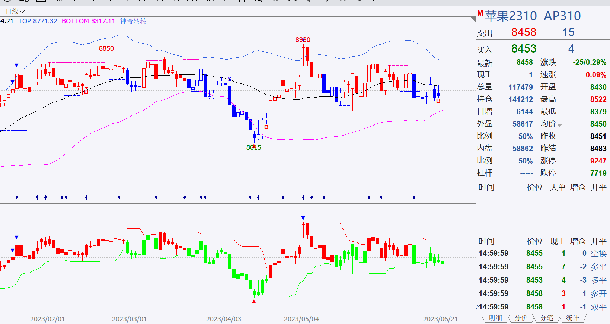Select the 14:59:59 双平 trade row
The image size is (610, 324).
click(x=543, y=307)
